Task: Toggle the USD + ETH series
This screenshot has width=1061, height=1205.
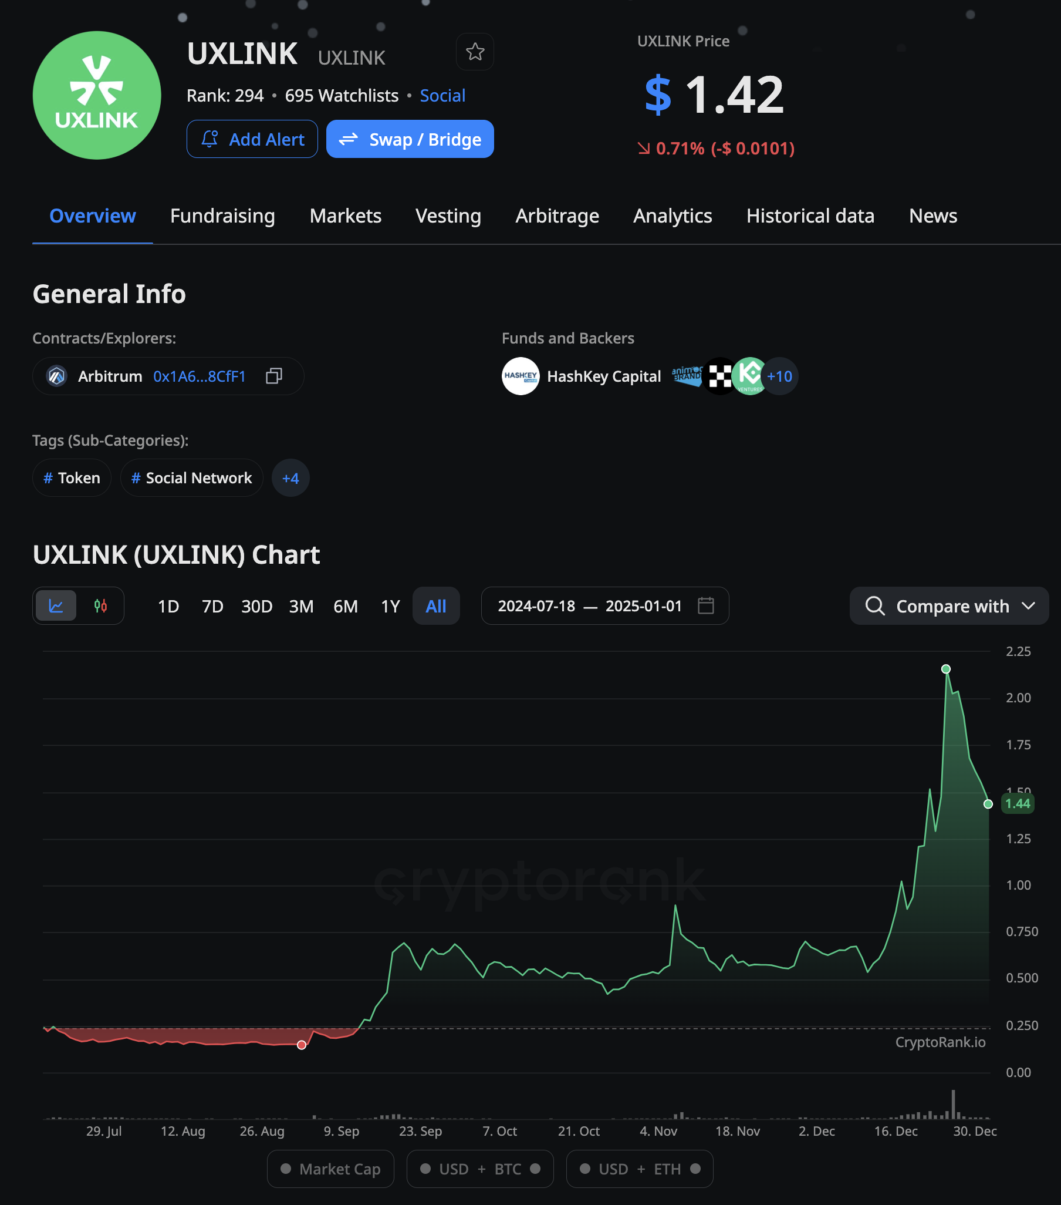Action: [640, 1169]
